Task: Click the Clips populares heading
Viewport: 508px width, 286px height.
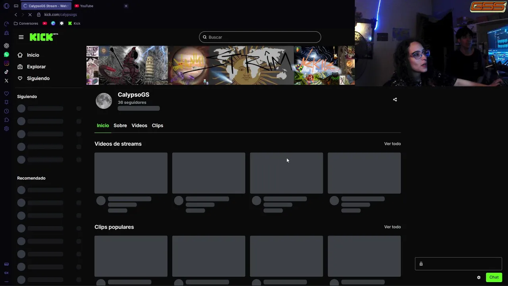Action: (114, 227)
